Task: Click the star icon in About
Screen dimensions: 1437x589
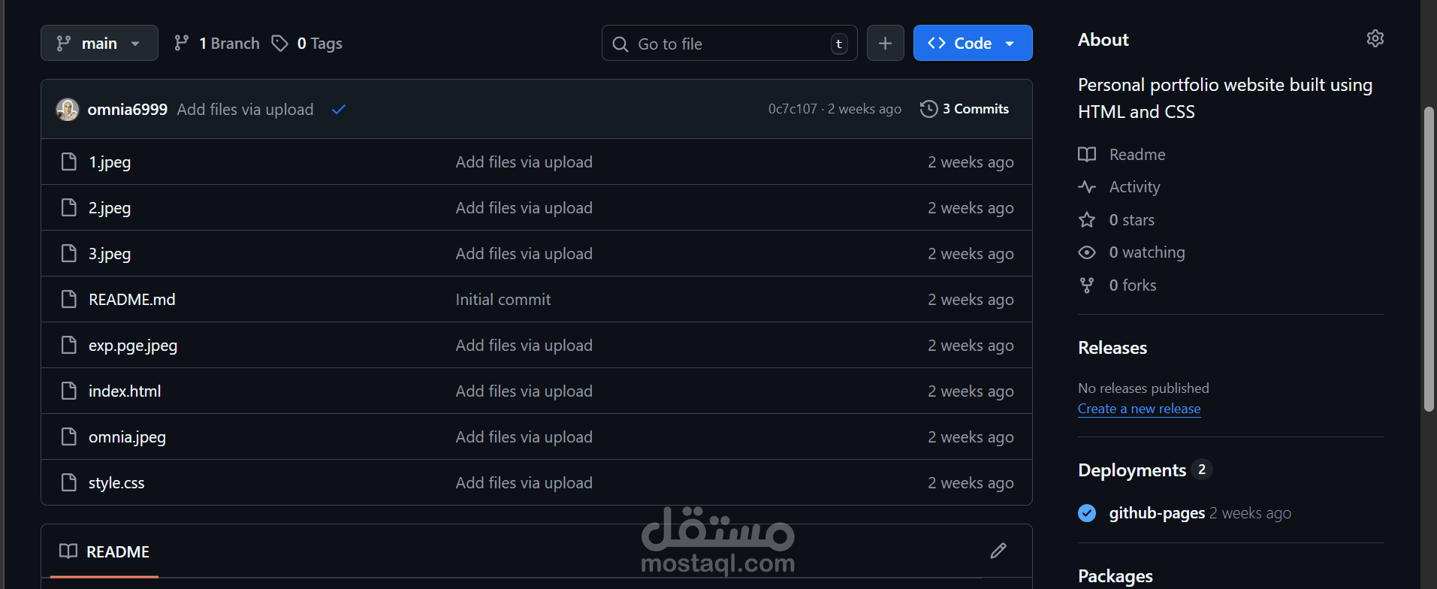Action: [x=1087, y=219]
